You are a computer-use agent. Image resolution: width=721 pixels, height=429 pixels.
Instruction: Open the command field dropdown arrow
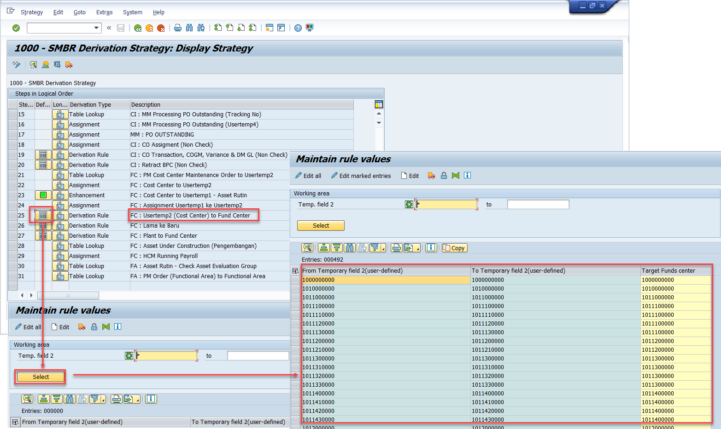96,28
